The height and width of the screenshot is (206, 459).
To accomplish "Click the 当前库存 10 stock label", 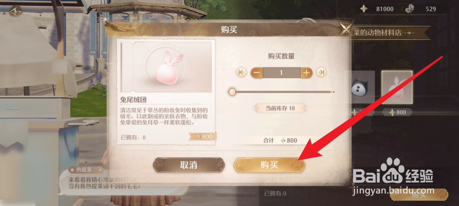I will click(280, 108).
